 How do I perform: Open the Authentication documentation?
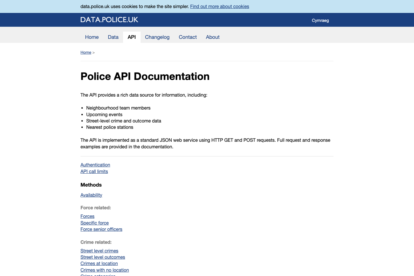(x=95, y=165)
